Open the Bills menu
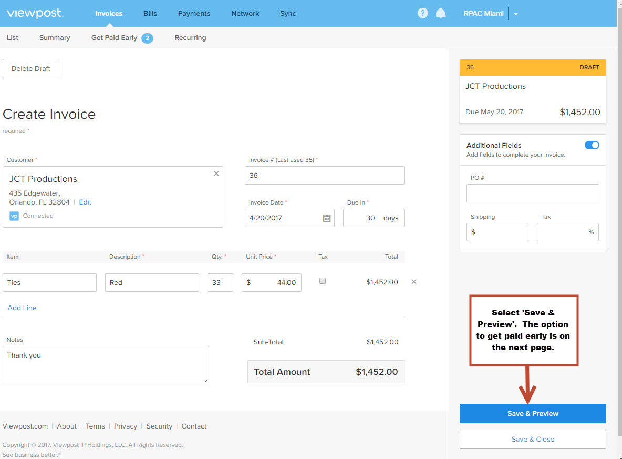622x459 pixels. pyautogui.click(x=150, y=14)
